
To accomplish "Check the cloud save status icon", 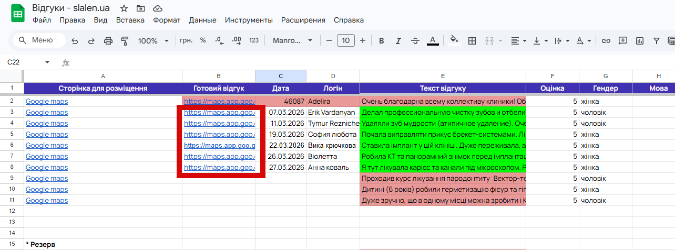I will 157,8.
